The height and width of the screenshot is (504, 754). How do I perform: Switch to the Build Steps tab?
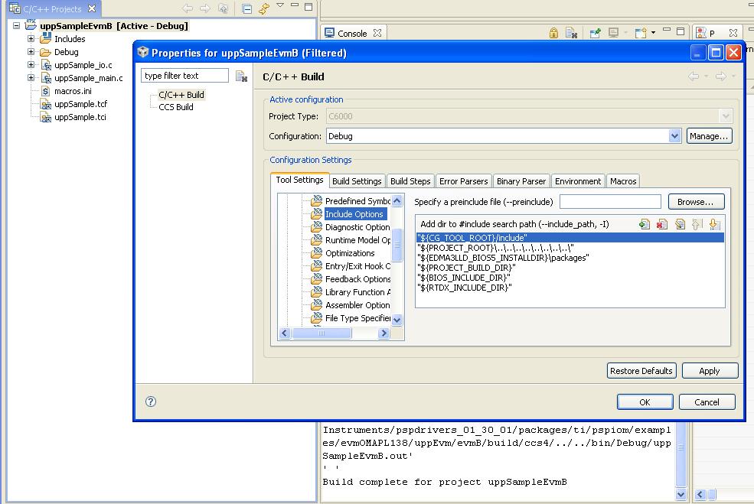[410, 181]
